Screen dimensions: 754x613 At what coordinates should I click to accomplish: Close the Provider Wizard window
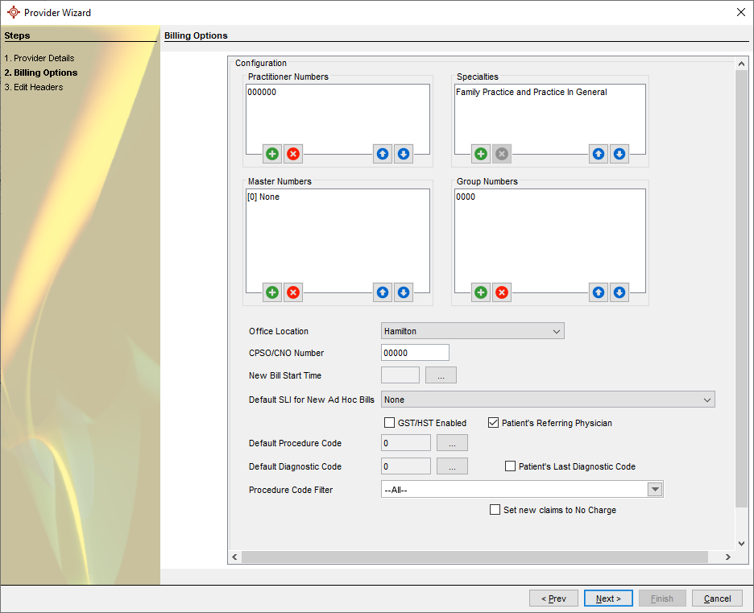coord(741,13)
